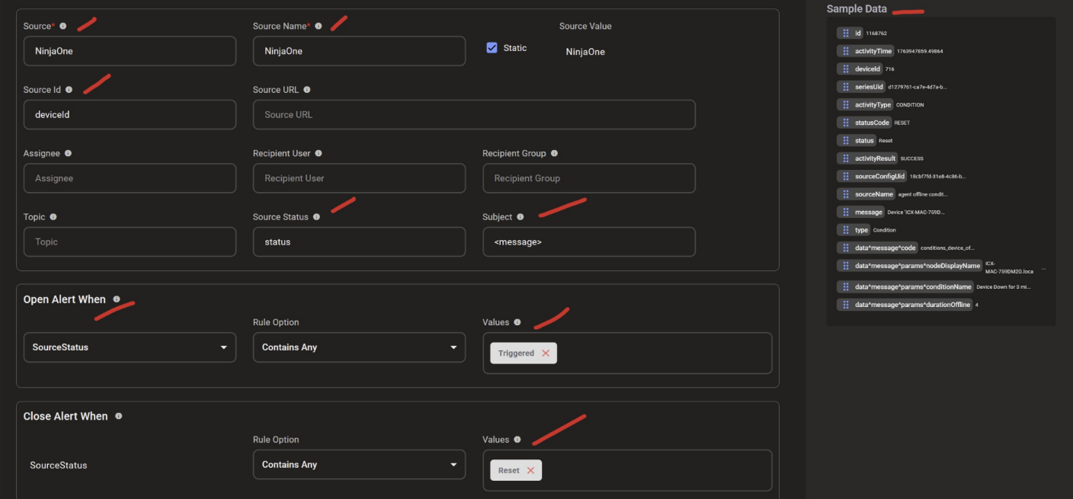
Task: Click the Topic input box
Action: tap(130, 242)
